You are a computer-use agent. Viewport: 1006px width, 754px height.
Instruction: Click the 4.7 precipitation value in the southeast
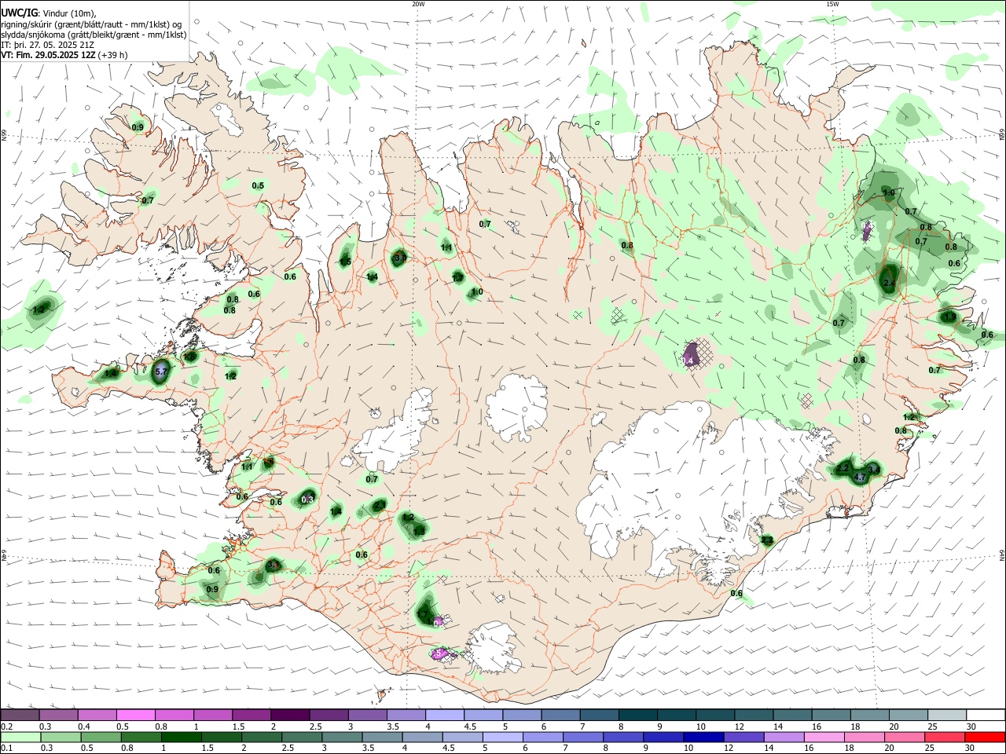[860, 477]
